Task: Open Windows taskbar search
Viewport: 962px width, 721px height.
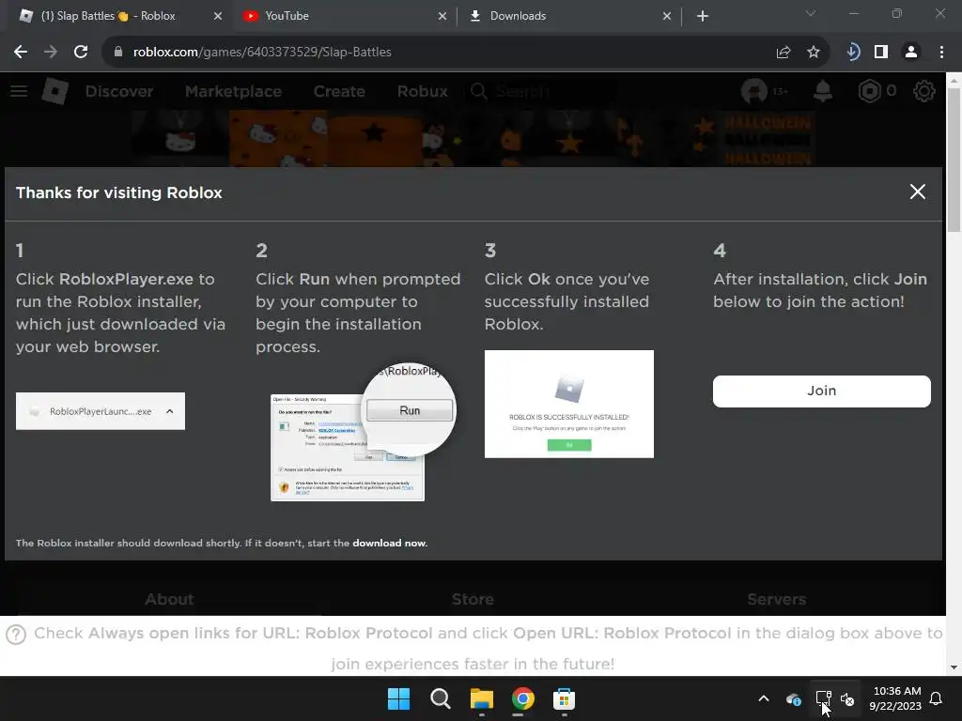Action: (440, 698)
